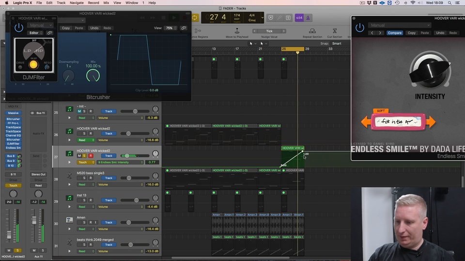
Task: Click the left orange preset arrow in Endless Smile
Action: [366, 122]
